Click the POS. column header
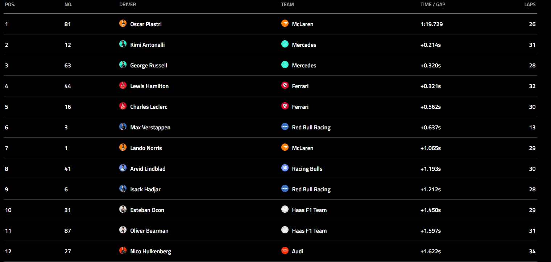Viewport: 551px width, 262px height. (10, 5)
